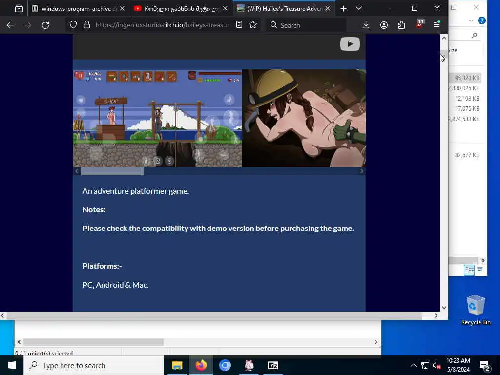This screenshot has height=375, width=500.
Task: Click the screenshot gallery left scroll arrow
Action: (x=77, y=171)
